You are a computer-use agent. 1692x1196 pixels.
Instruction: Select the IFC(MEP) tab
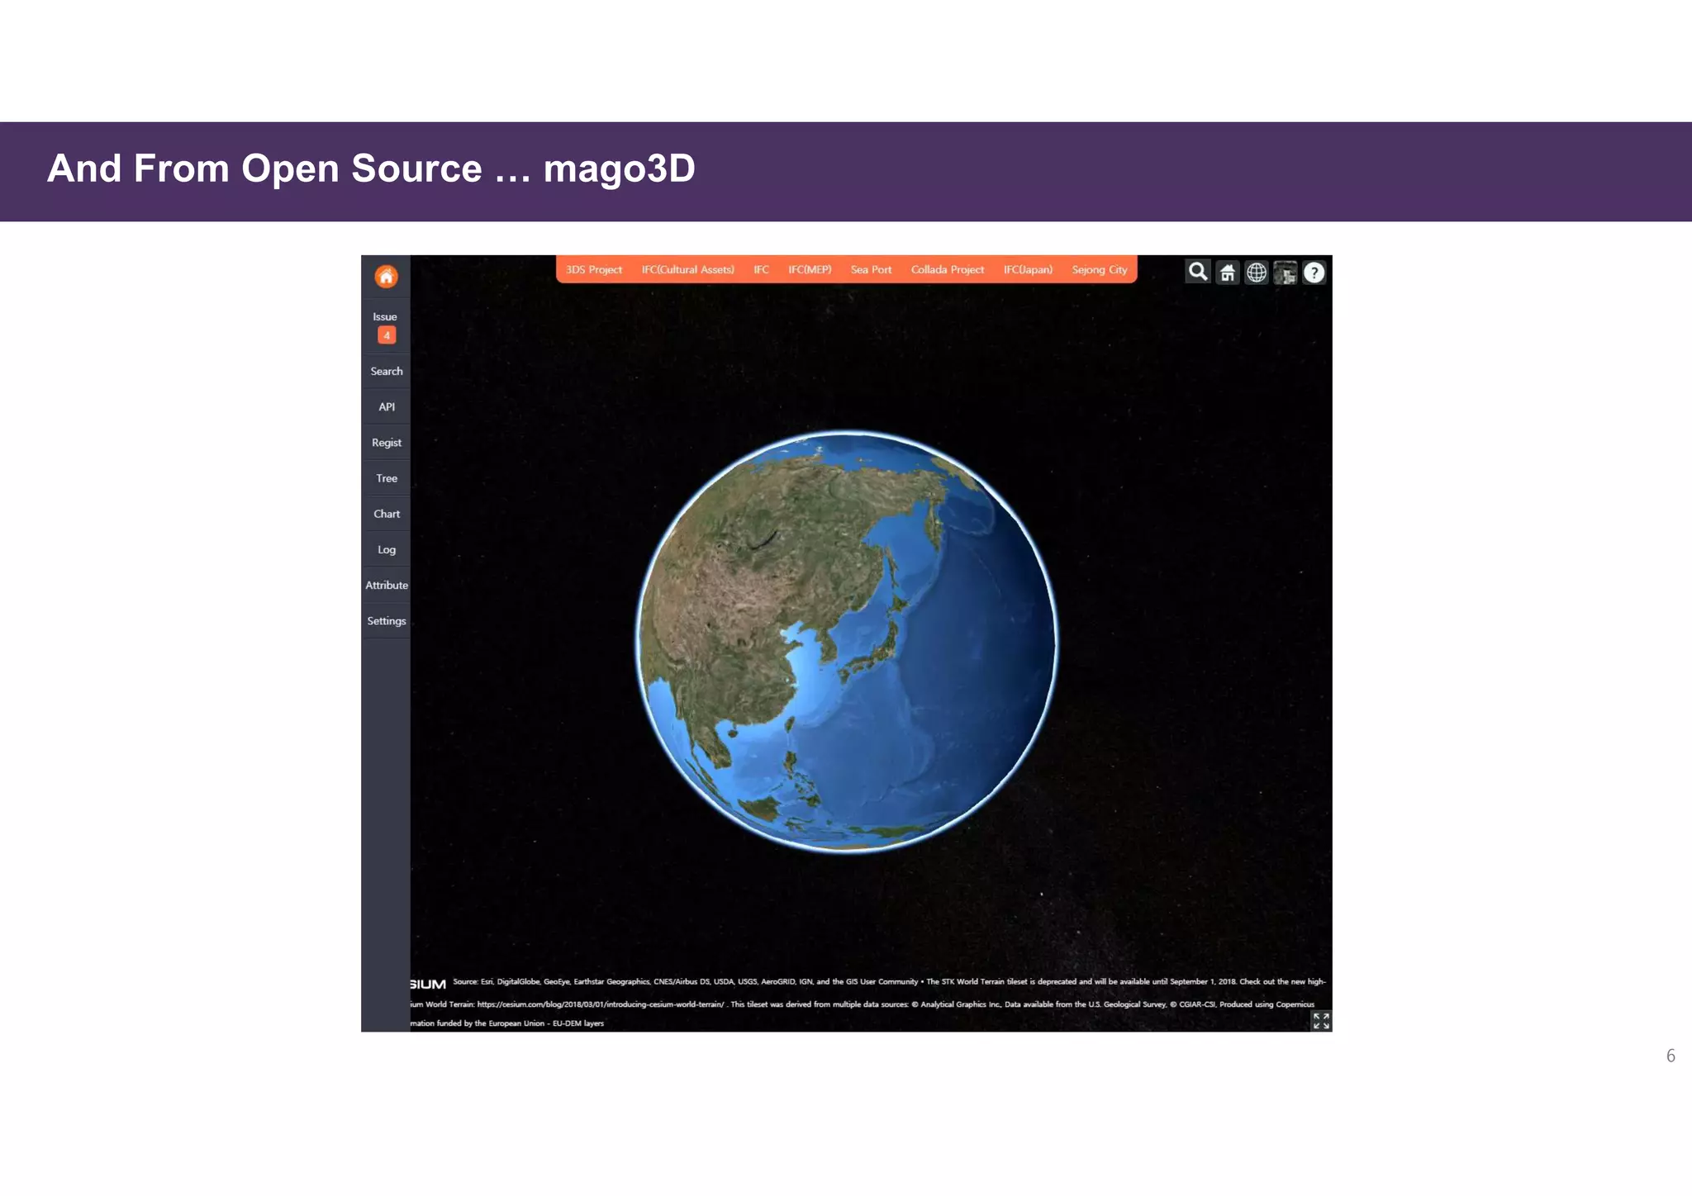pos(810,270)
